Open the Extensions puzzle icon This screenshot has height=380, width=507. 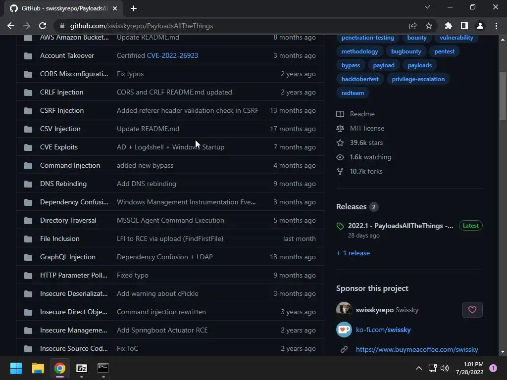point(449,26)
